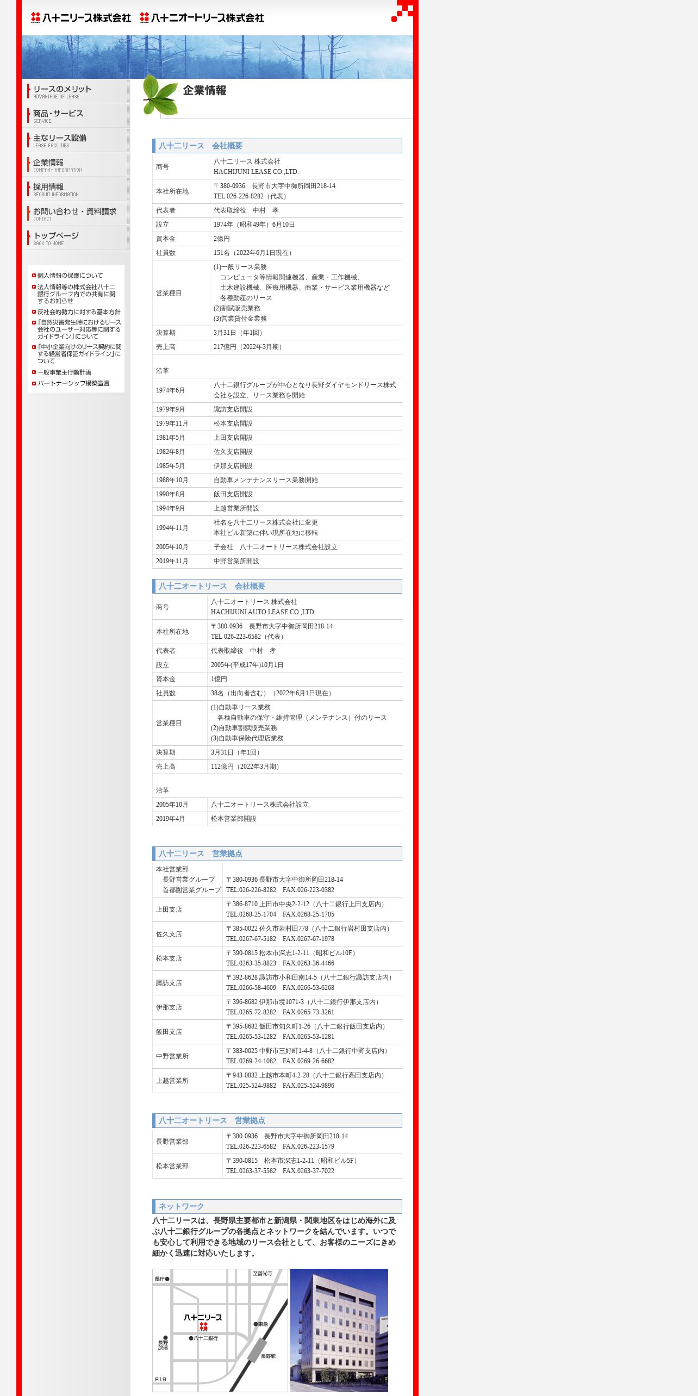Open お問い合わせ・資料請求 menu item
698x1396 pixels.
click(76, 214)
